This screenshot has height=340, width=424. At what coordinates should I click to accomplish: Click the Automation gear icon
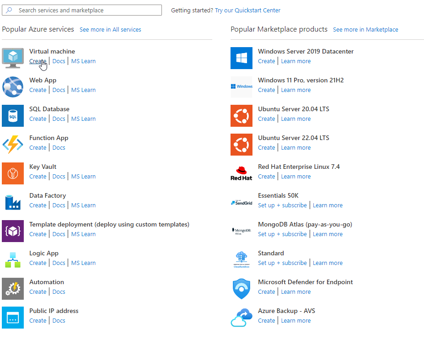pos(13,289)
